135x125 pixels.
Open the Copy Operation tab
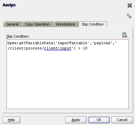[37, 24]
